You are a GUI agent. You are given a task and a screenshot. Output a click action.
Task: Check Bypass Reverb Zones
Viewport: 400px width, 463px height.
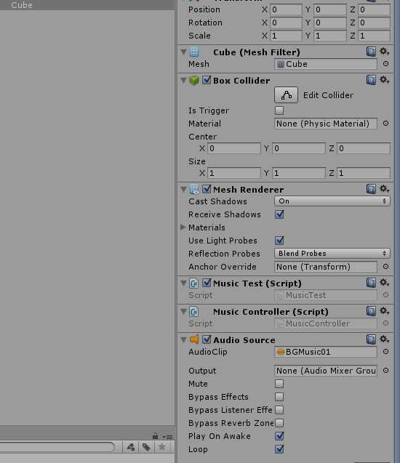(x=279, y=423)
